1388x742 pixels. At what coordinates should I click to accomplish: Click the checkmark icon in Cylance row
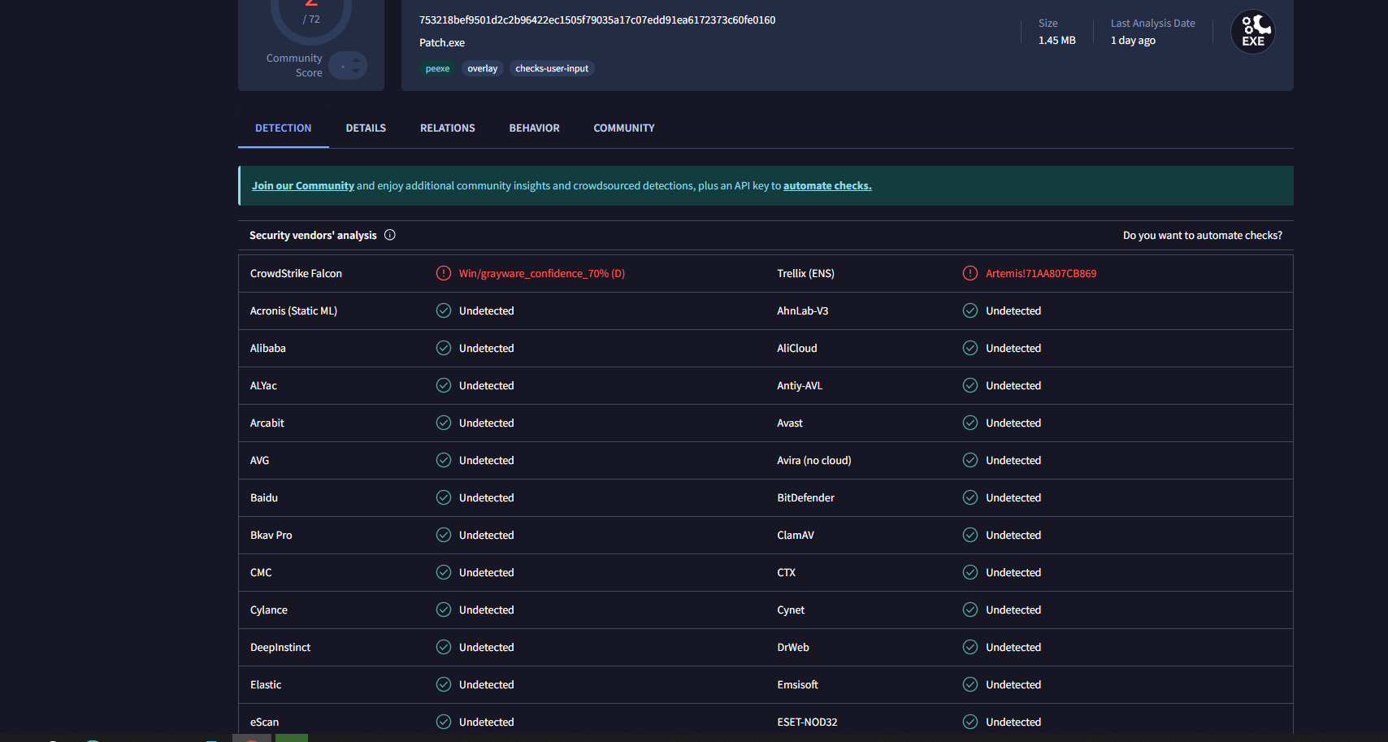(x=444, y=610)
